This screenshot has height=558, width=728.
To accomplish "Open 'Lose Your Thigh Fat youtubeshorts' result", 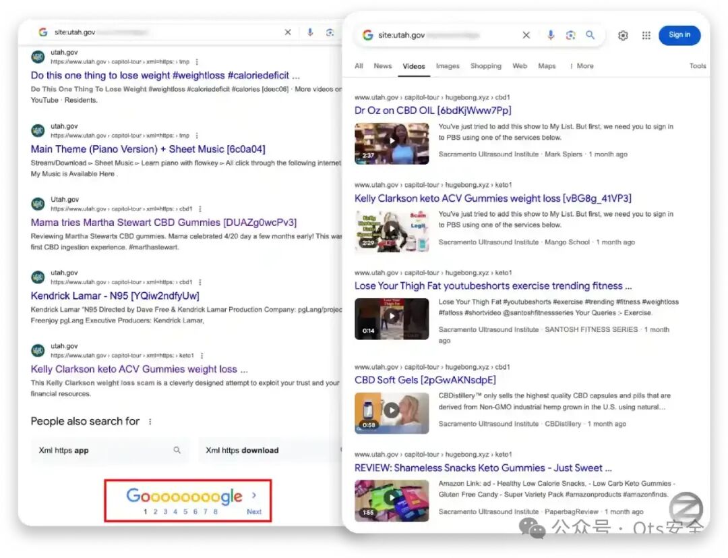I will click(493, 285).
